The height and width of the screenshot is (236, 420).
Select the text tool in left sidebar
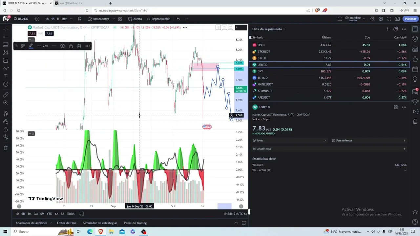(6, 76)
